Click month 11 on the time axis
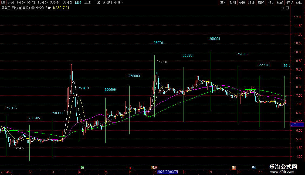The image size is (305, 175). tap(261, 172)
